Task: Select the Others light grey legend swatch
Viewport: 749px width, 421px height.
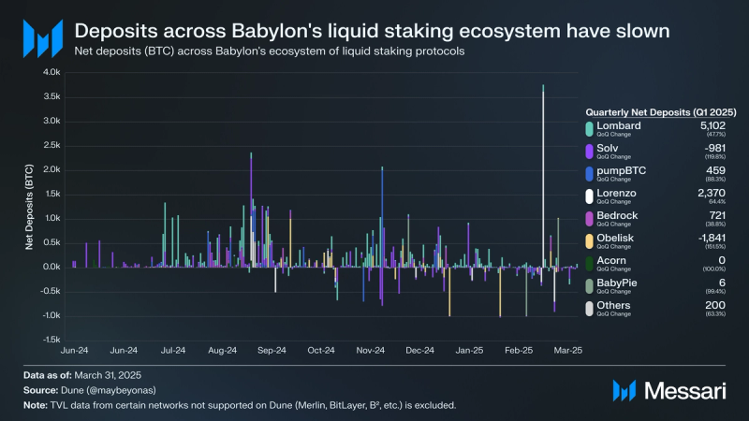Action: (590, 309)
